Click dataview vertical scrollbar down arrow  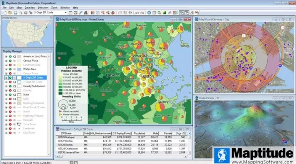[189, 153]
